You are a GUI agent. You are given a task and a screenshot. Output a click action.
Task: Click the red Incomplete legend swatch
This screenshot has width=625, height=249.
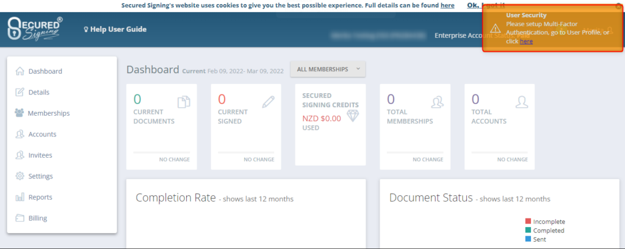pyautogui.click(x=528, y=221)
